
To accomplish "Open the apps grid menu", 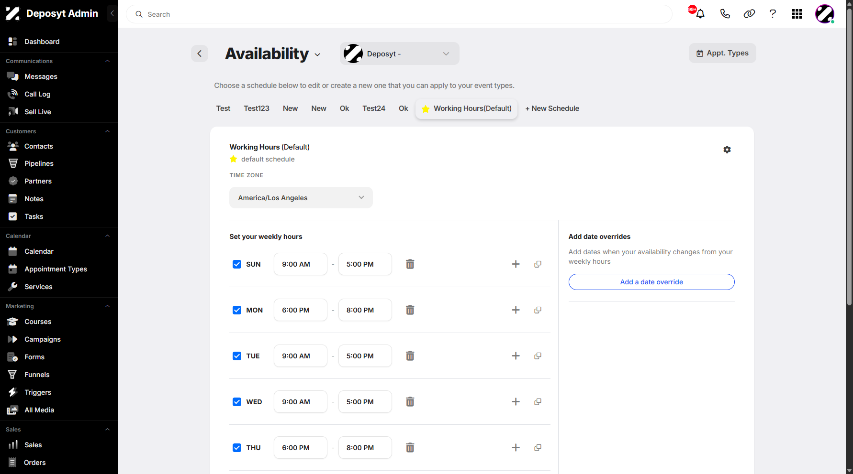I will click(x=797, y=14).
